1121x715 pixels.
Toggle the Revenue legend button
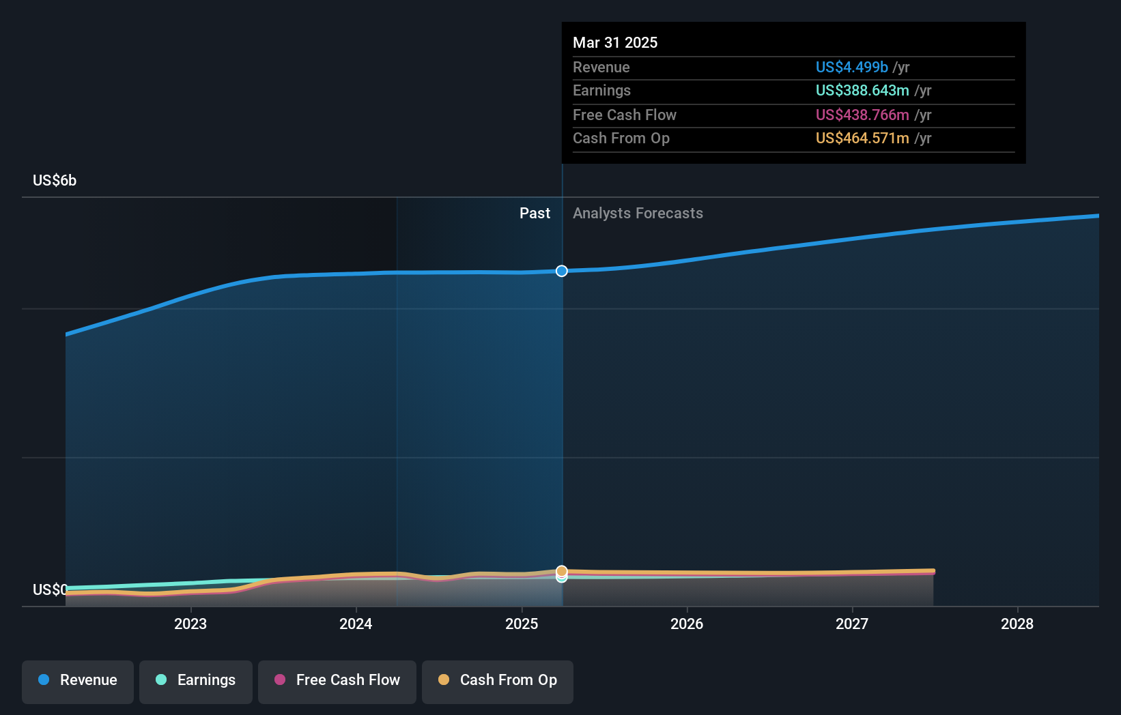point(78,682)
